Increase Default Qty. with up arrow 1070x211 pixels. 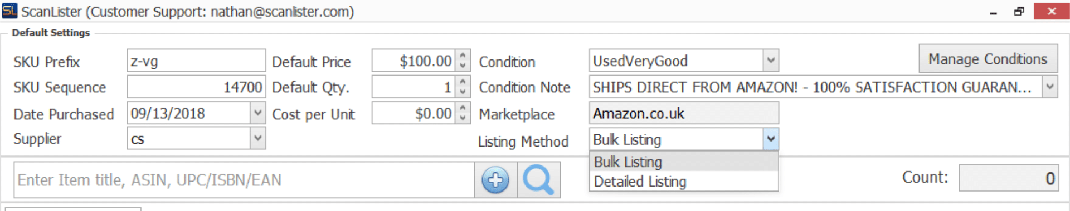tap(463, 82)
